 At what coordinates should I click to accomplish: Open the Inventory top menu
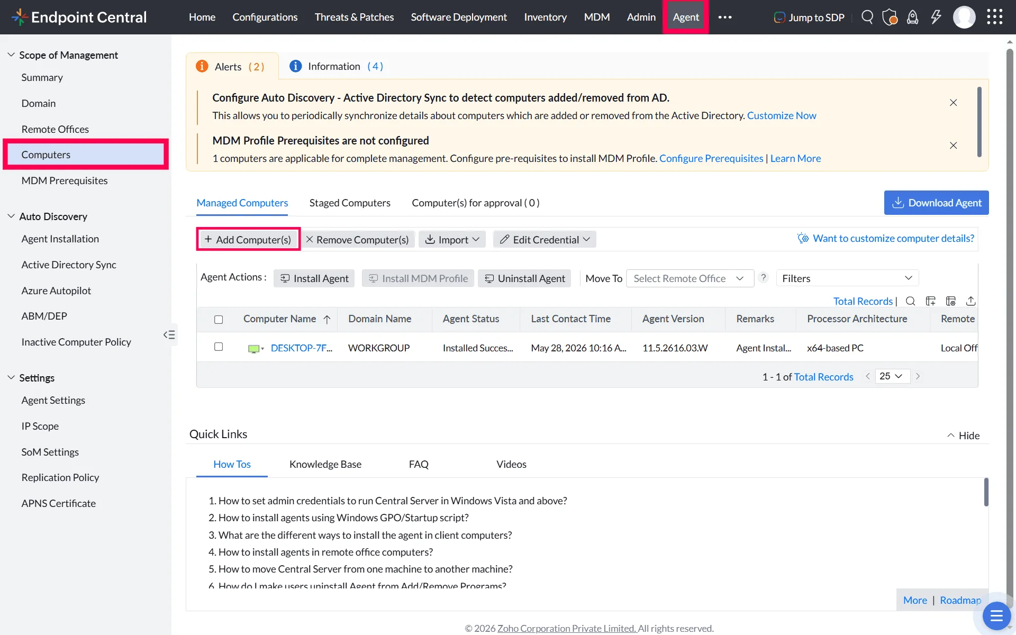545,17
